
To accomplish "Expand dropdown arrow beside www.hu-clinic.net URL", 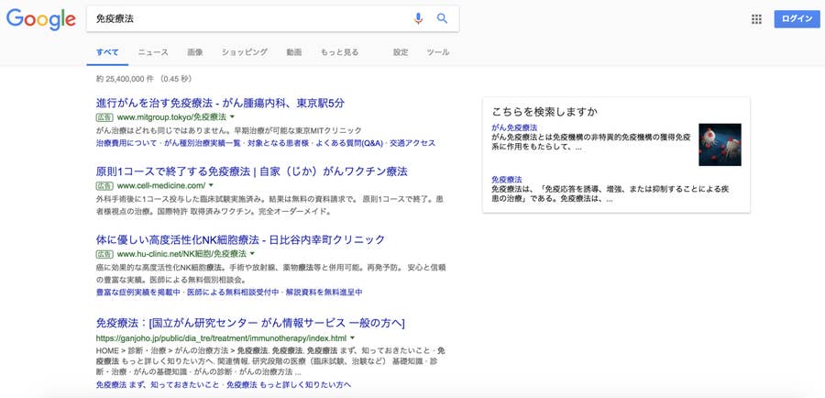I will pyautogui.click(x=252, y=254).
